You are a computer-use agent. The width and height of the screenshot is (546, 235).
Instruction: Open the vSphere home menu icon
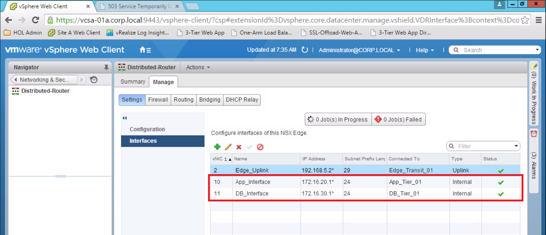pyautogui.click(x=145, y=50)
